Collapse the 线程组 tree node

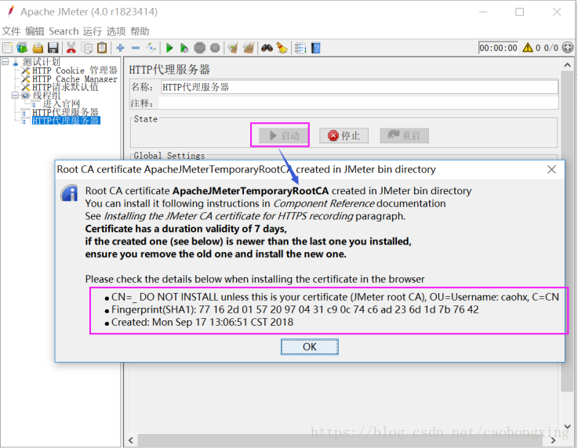[x=14, y=96]
